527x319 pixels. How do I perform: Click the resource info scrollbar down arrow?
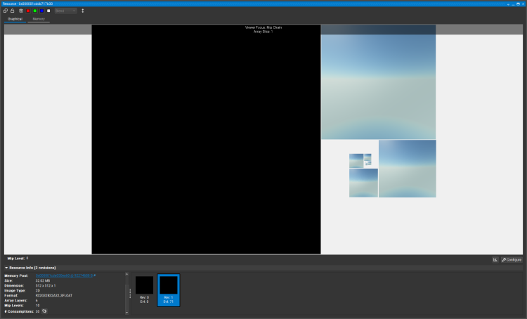coord(126,313)
